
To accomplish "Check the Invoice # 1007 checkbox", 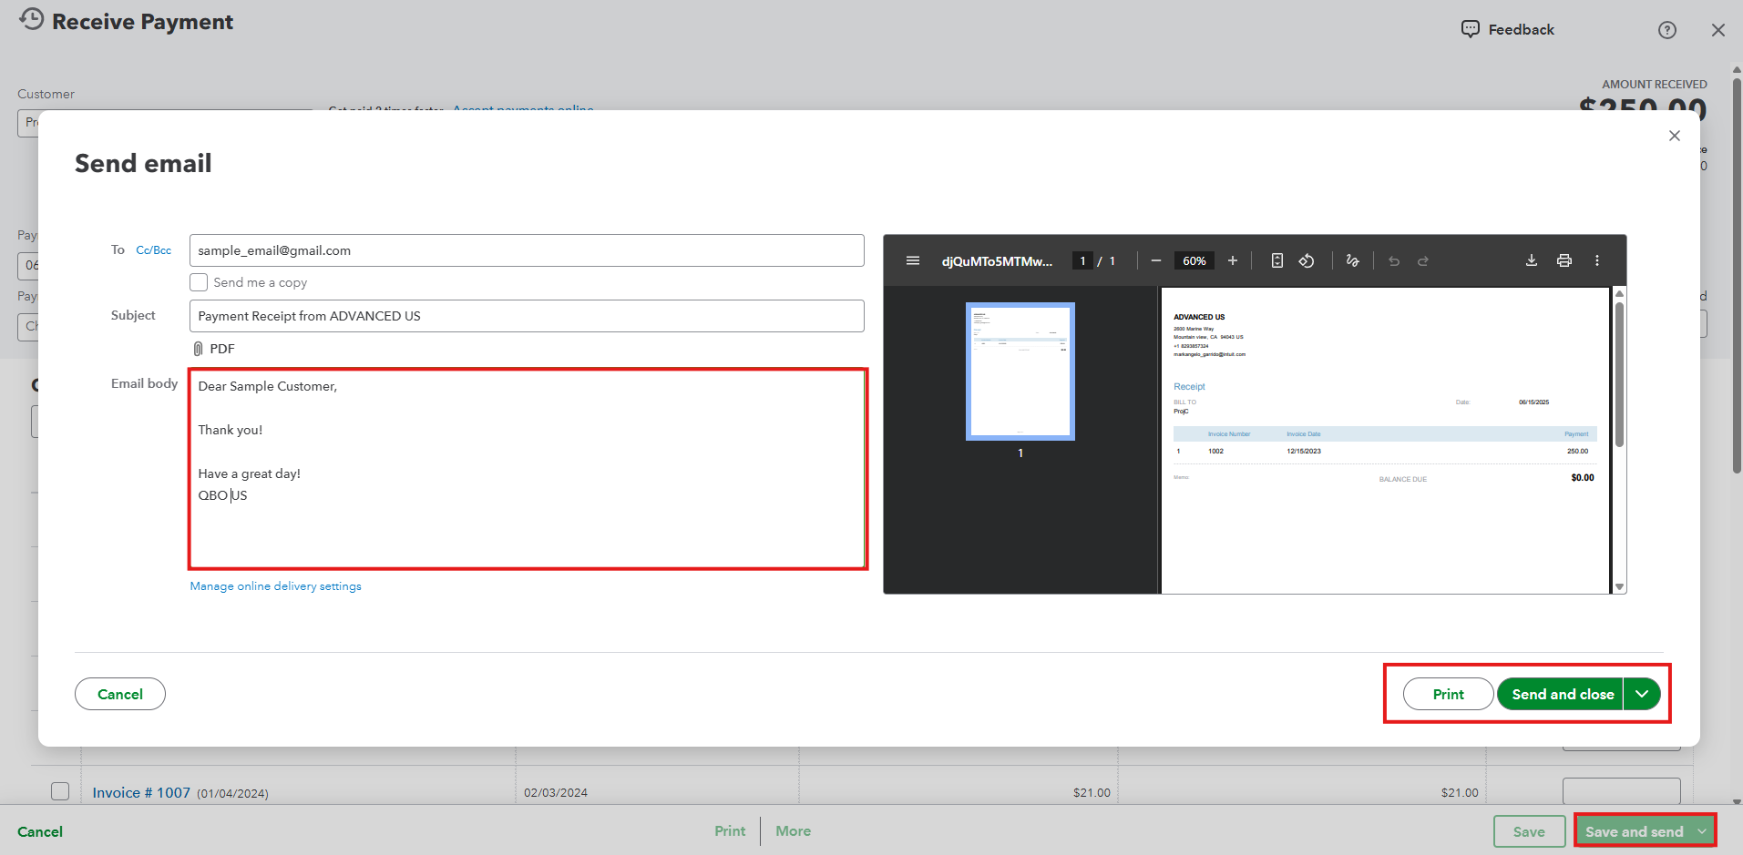I will 60,791.
